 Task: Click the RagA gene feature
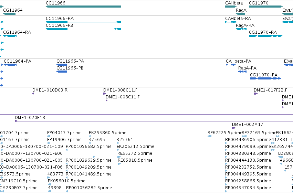240,14
